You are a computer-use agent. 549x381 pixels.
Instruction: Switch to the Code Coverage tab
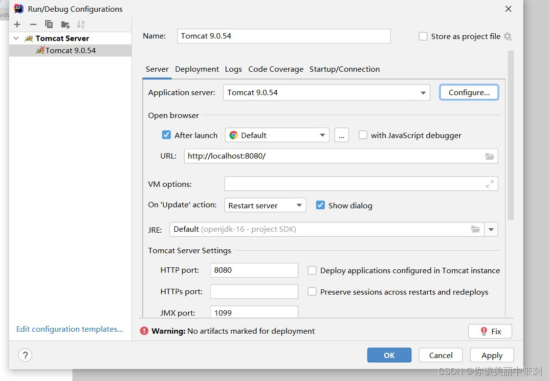click(x=276, y=69)
